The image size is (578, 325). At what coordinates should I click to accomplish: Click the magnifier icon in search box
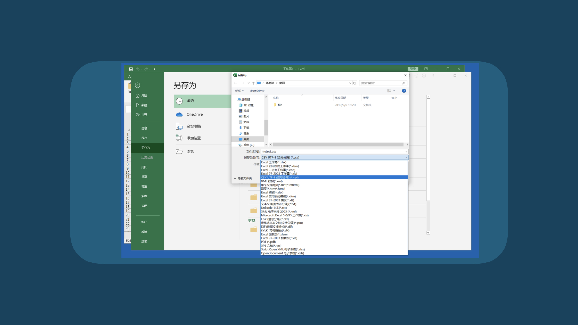pos(404,83)
